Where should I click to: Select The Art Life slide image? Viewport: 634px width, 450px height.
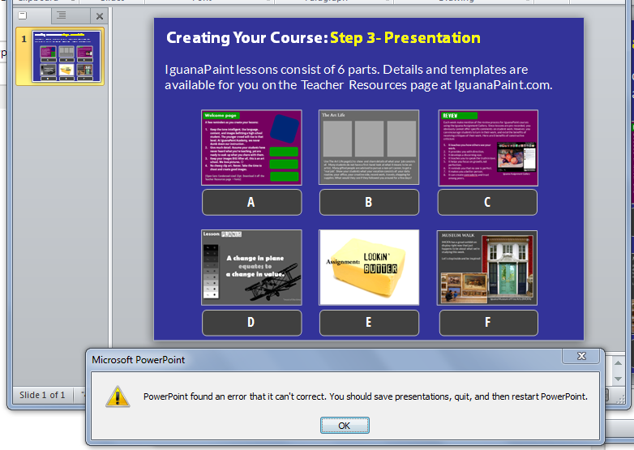(x=369, y=148)
